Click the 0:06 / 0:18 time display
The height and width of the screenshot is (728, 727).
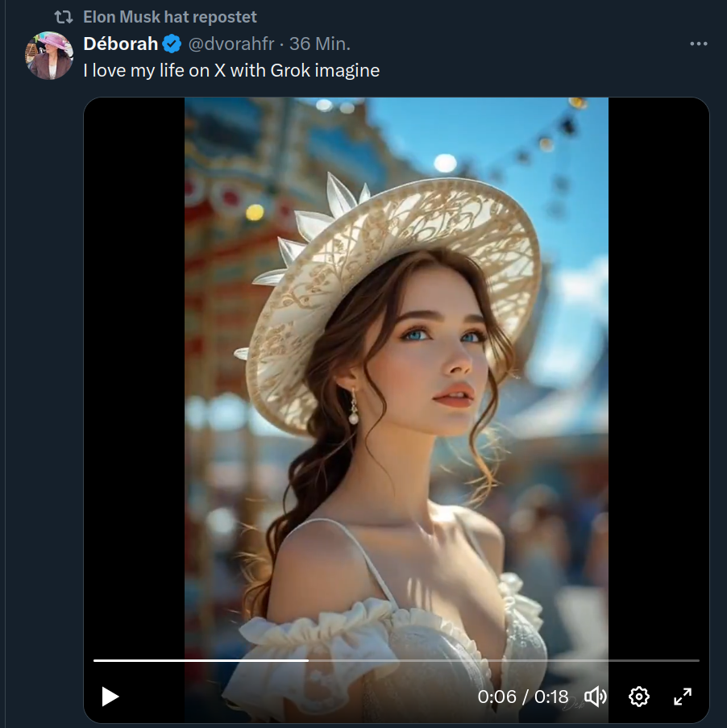point(523,697)
